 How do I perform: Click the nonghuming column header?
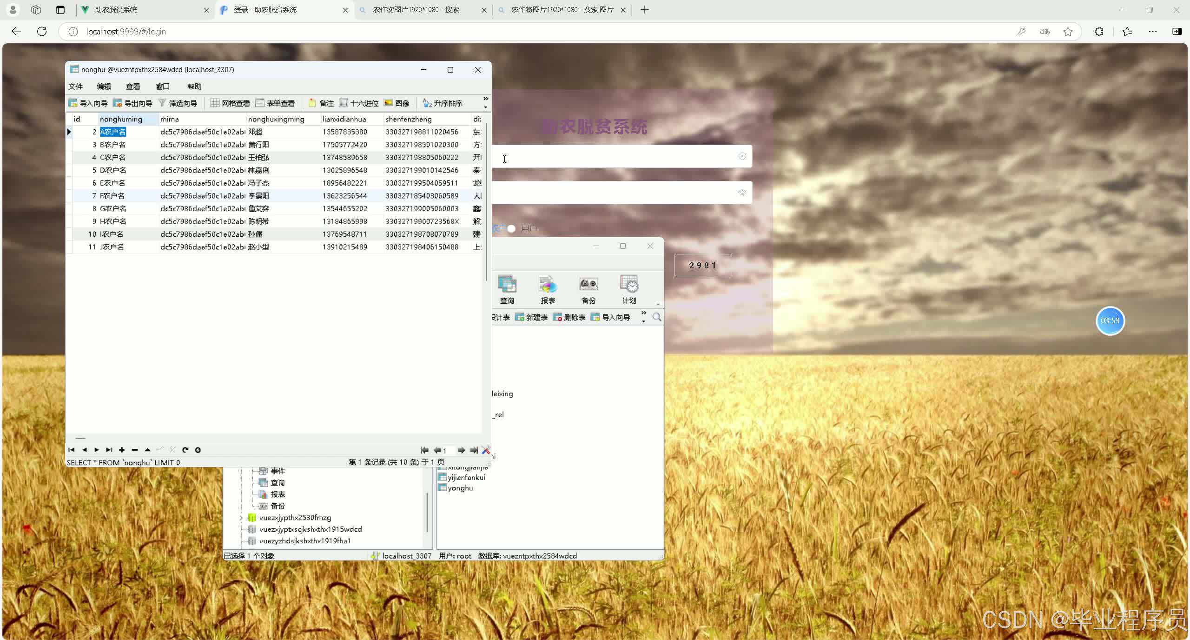(128, 119)
